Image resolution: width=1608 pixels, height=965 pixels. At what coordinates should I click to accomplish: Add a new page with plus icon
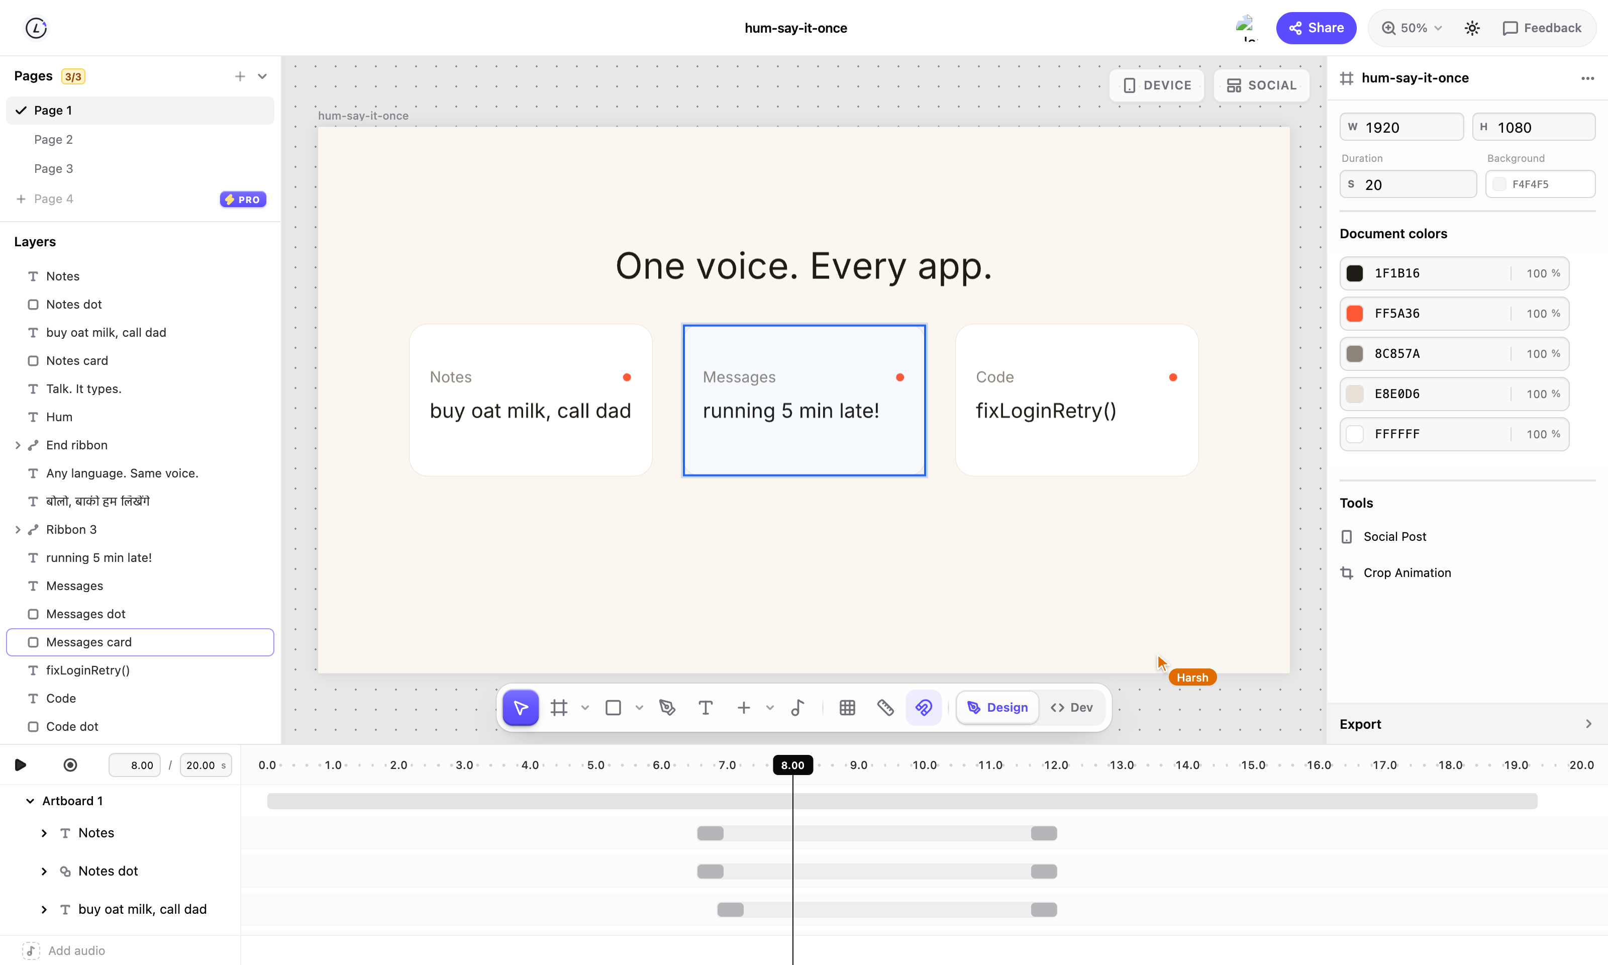coord(240,77)
